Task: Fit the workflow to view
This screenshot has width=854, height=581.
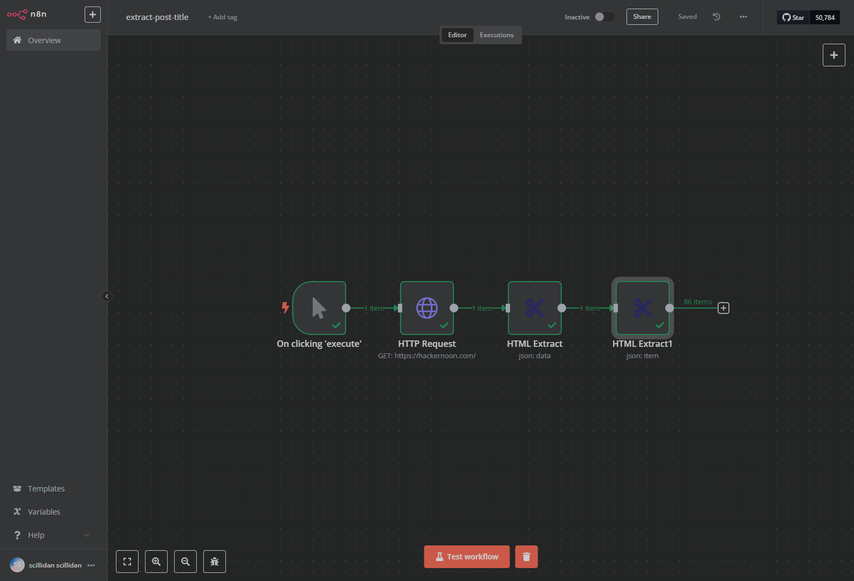Action: (x=127, y=562)
